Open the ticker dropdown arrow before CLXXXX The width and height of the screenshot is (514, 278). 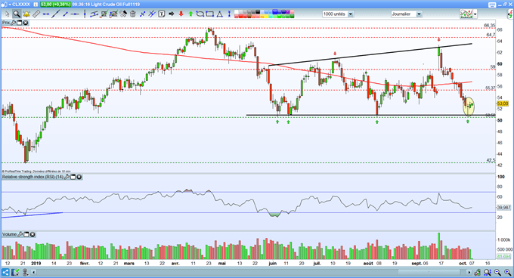tap(10, 5)
